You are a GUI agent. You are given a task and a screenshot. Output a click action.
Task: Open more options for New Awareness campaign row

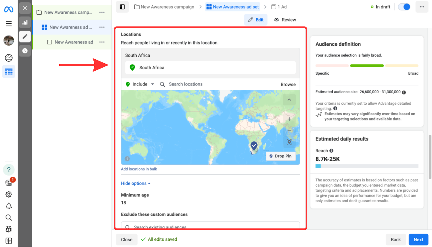pyautogui.click(x=102, y=12)
